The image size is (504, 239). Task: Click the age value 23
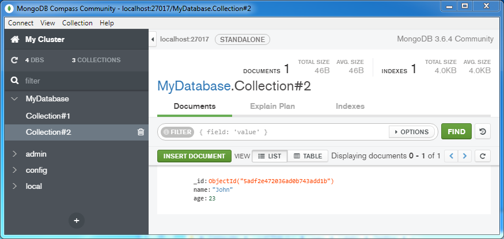coord(212,199)
